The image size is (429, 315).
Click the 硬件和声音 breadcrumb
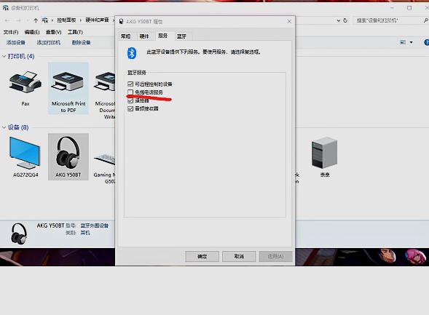coord(97,20)
